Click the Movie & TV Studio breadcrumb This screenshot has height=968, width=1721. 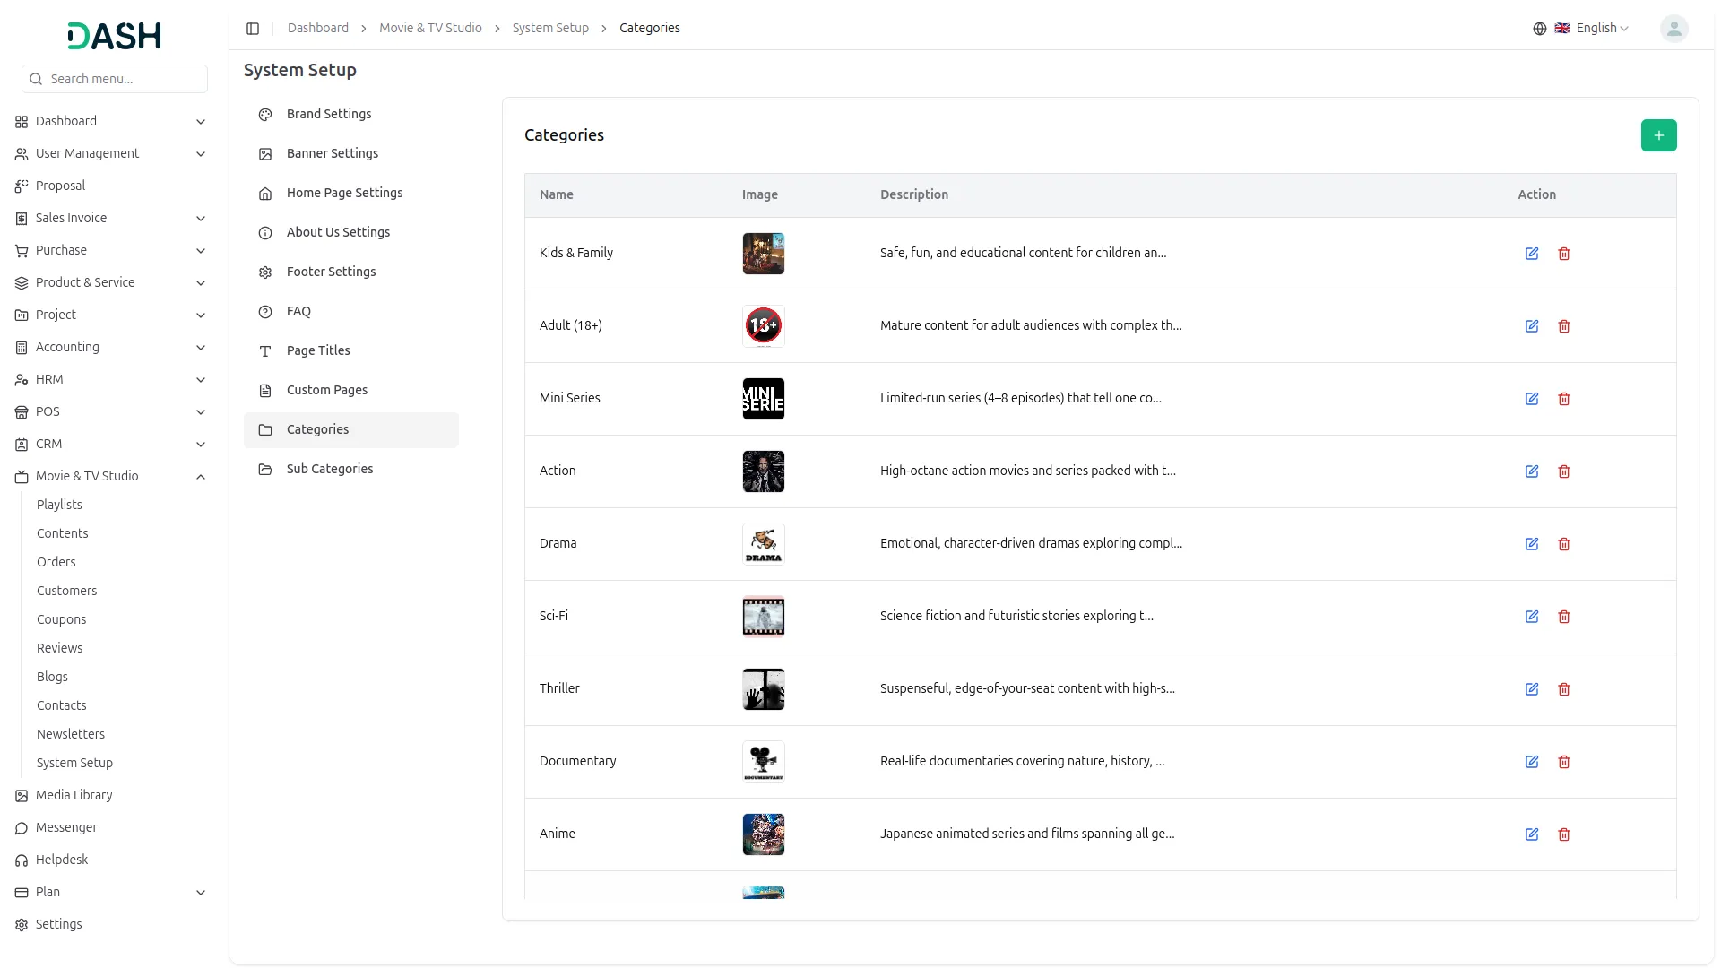coord(430,29)
